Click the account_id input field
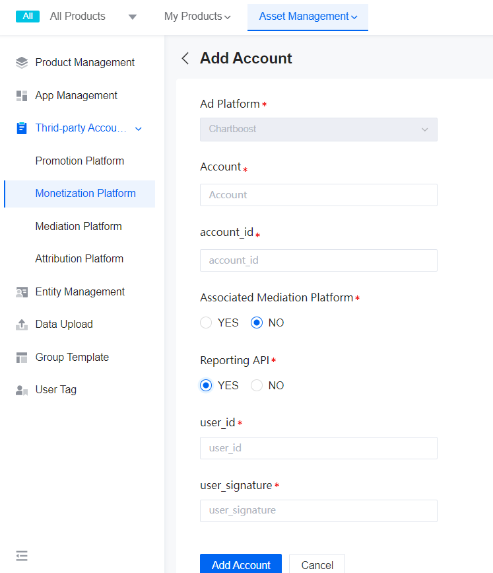The width and height of the screenshot is (493, 573). [x=318, y=260]
